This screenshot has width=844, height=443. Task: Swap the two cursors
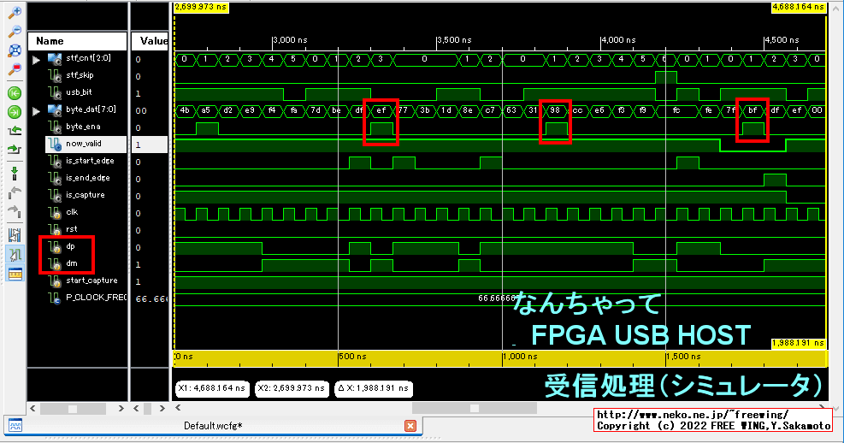[x=15, y=235]
